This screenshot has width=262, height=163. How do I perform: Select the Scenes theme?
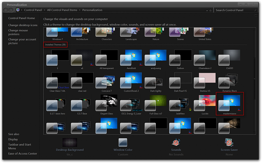(180, 34)
